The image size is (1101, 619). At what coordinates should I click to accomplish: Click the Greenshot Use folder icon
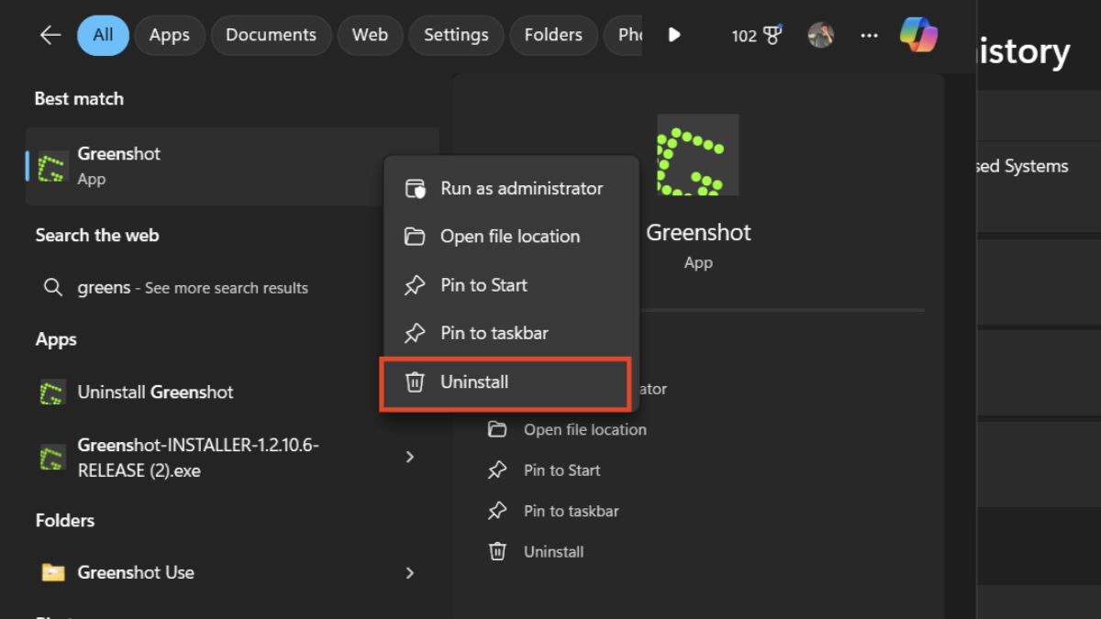53,573
